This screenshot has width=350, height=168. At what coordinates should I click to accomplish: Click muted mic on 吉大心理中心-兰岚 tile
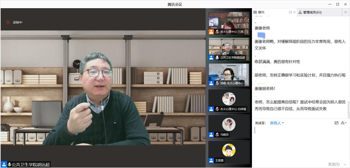[x=217, y=32]
